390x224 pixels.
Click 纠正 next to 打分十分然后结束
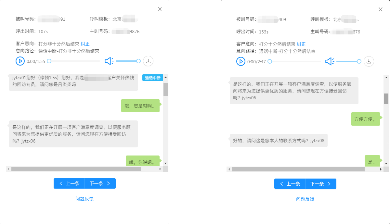pos(301,44)
